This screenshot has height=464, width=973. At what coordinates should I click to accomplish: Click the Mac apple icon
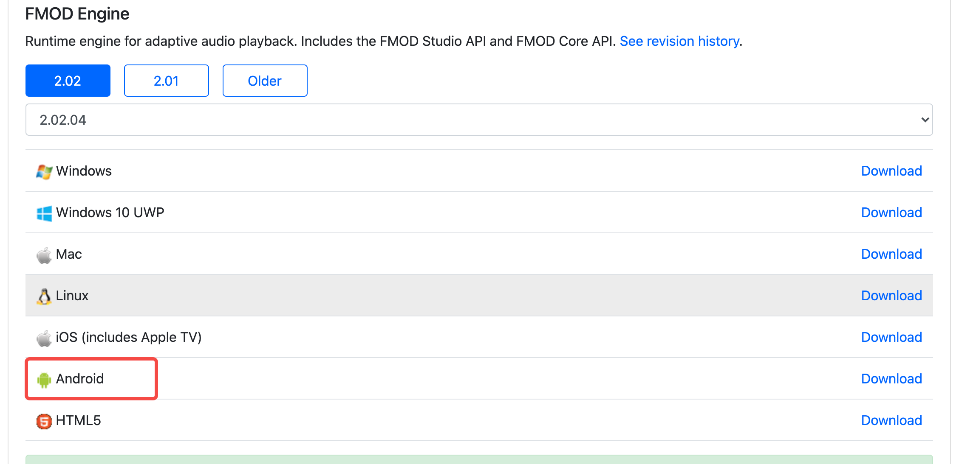pos(44,255)
